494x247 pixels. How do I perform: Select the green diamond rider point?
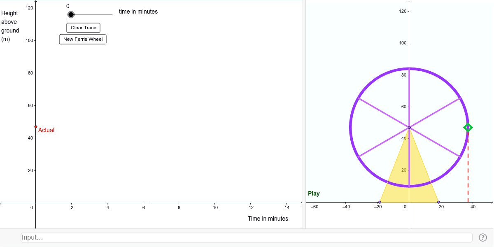pyautogui.click(x=468, y=128)
